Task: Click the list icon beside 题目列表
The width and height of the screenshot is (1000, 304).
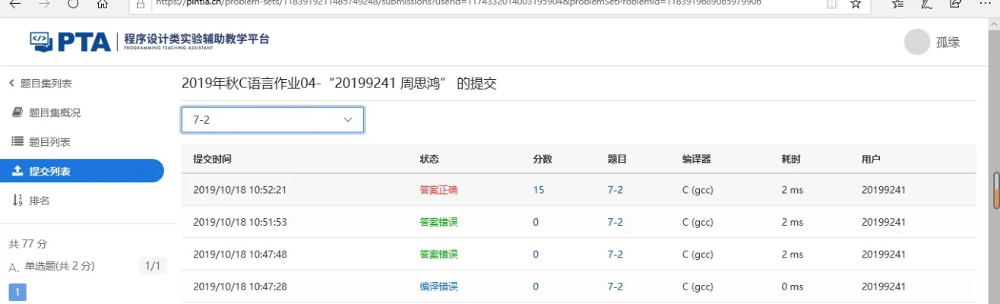Action: pos(17,141)
